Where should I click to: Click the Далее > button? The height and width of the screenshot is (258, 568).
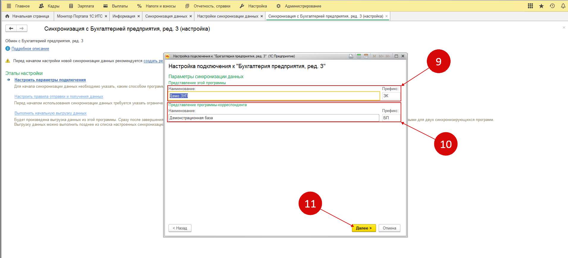point(364,228)
